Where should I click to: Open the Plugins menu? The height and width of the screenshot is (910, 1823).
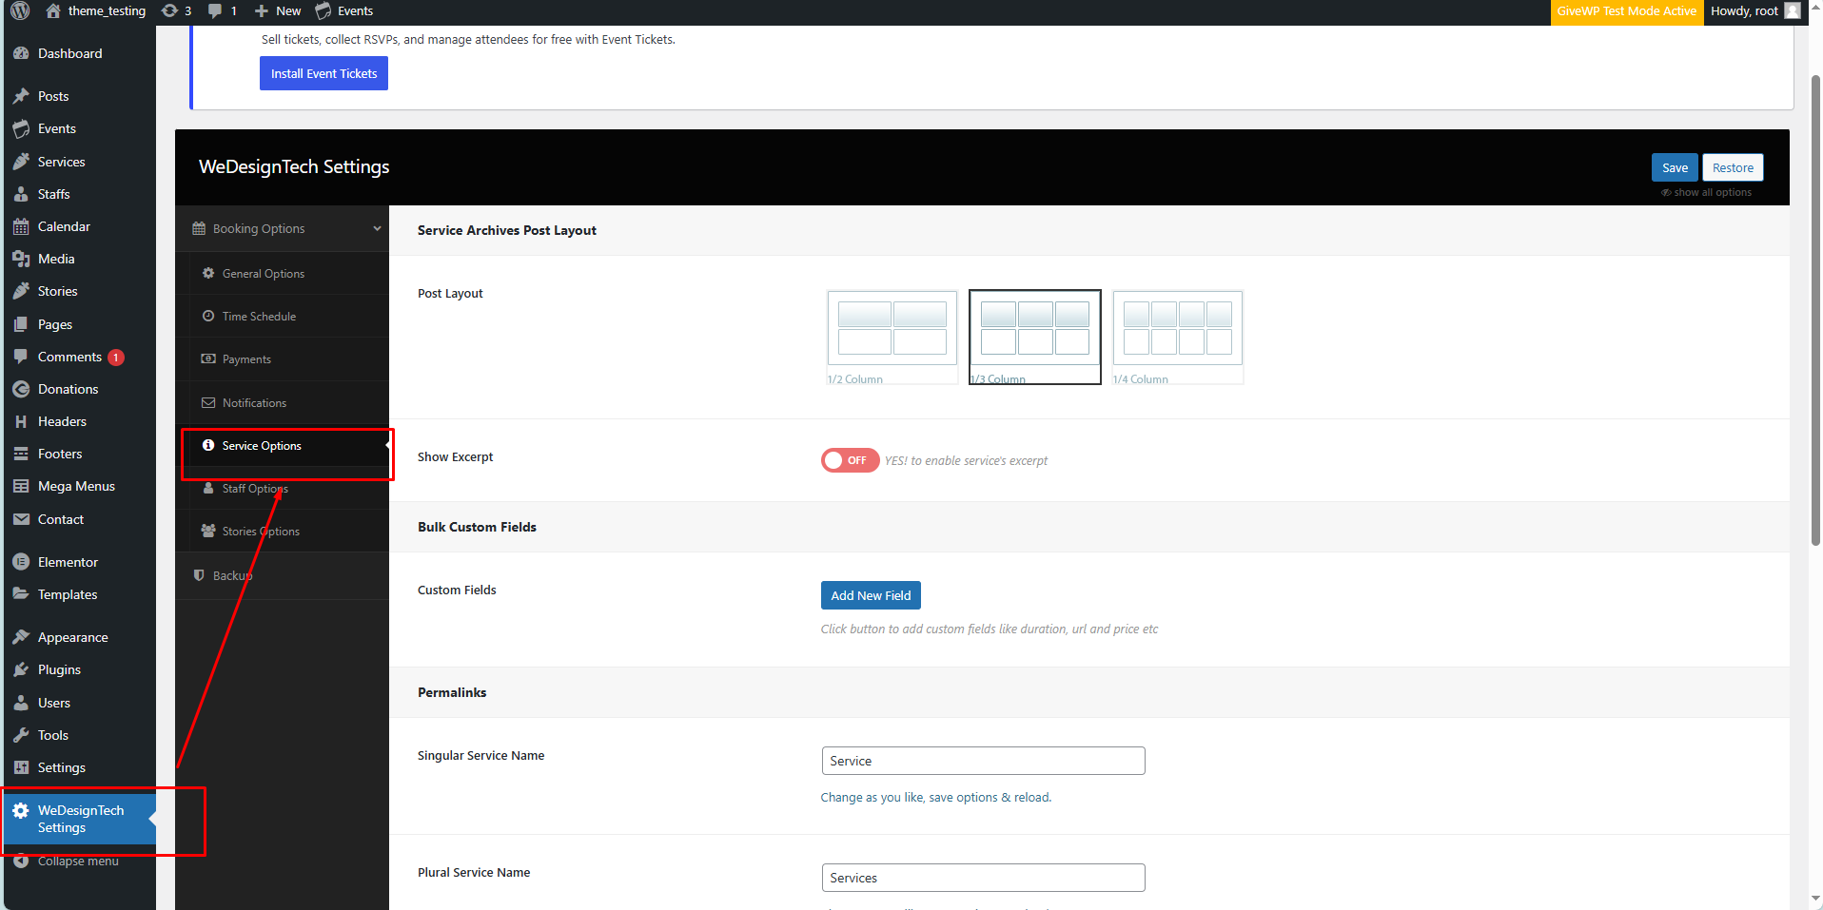tap(80, 669)
